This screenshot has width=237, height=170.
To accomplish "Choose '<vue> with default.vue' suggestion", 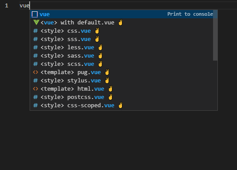I will point(124,23).
